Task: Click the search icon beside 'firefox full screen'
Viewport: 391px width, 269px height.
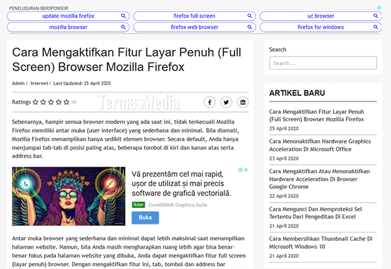Action: (x=250, y=16)
